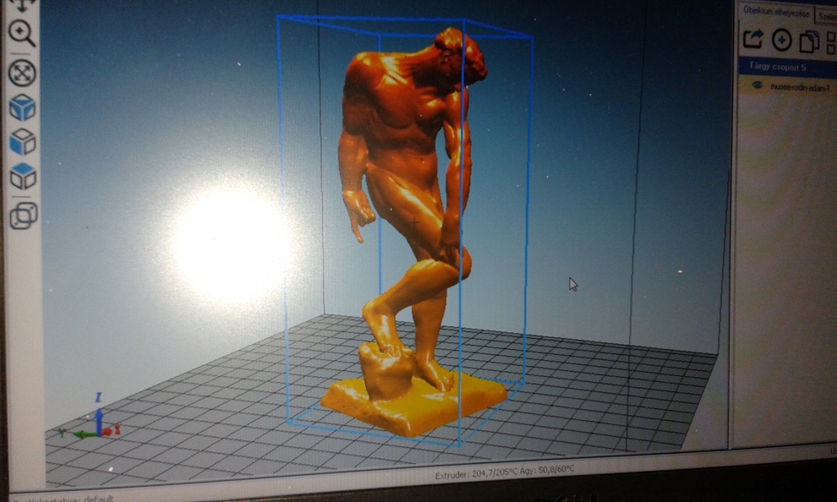Switch to top face cube view

point(22,177)
